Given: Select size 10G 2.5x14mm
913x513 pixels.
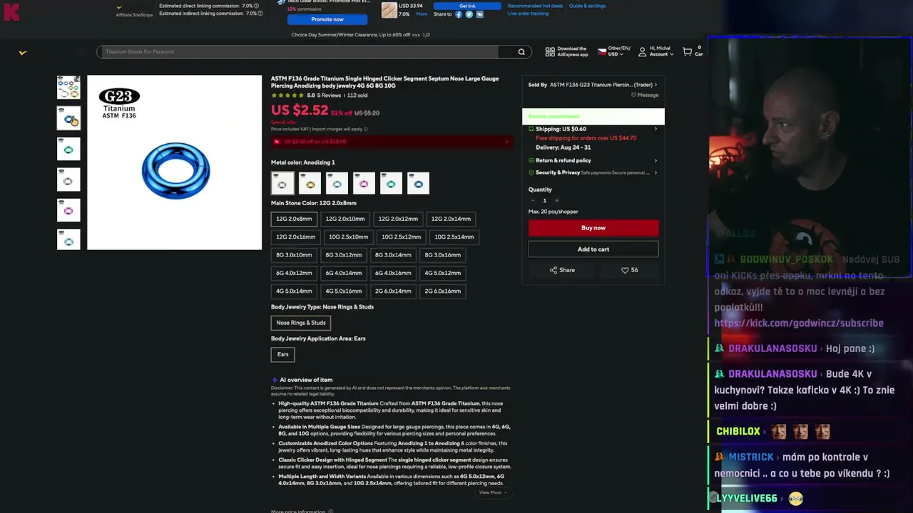Looking at the screenshot, I should click(454, 237).
